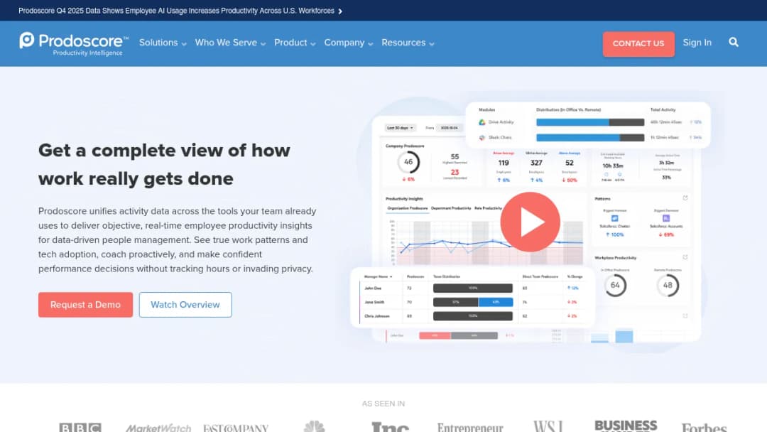
Task: Click the Forbes logo
Action: 704,427
